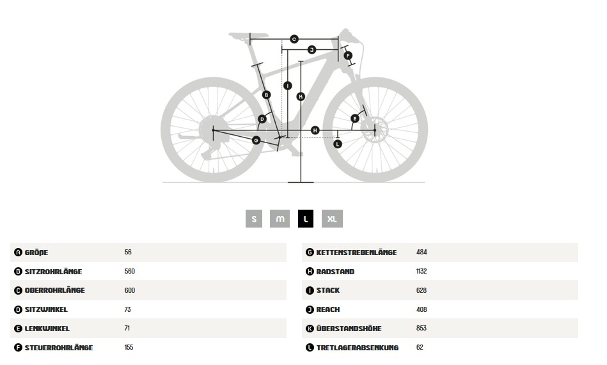Screen dimensions: 607x365
Task: Select frame size S
Action: tap(254, 219)
